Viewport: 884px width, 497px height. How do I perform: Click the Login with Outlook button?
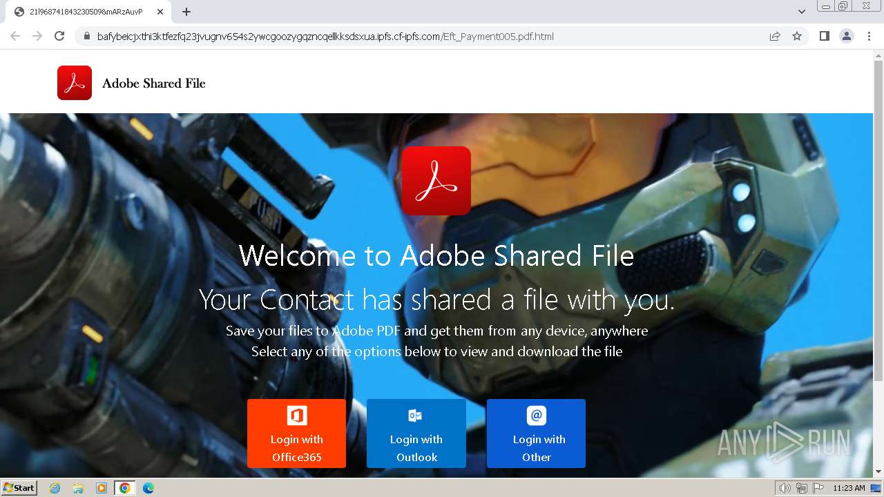click(x=416, y=433)
